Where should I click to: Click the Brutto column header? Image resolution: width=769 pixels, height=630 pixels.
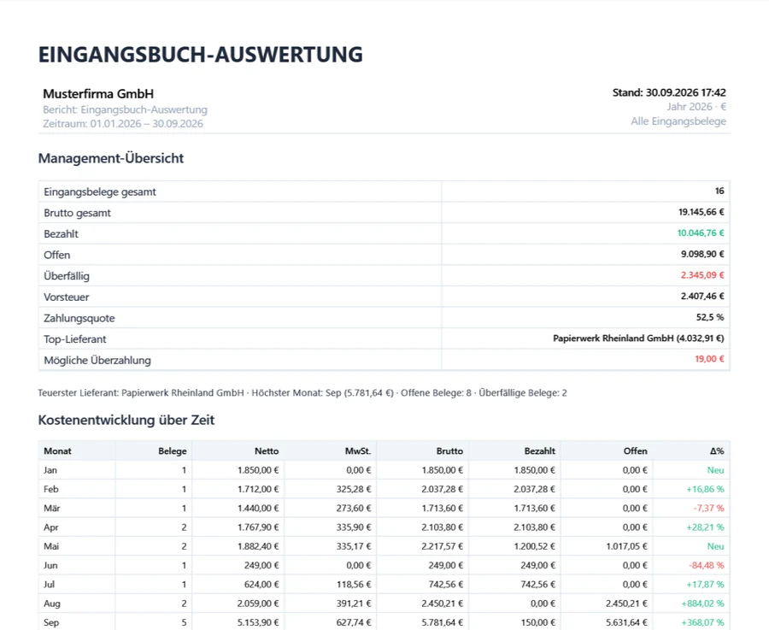tap(449, 450)
